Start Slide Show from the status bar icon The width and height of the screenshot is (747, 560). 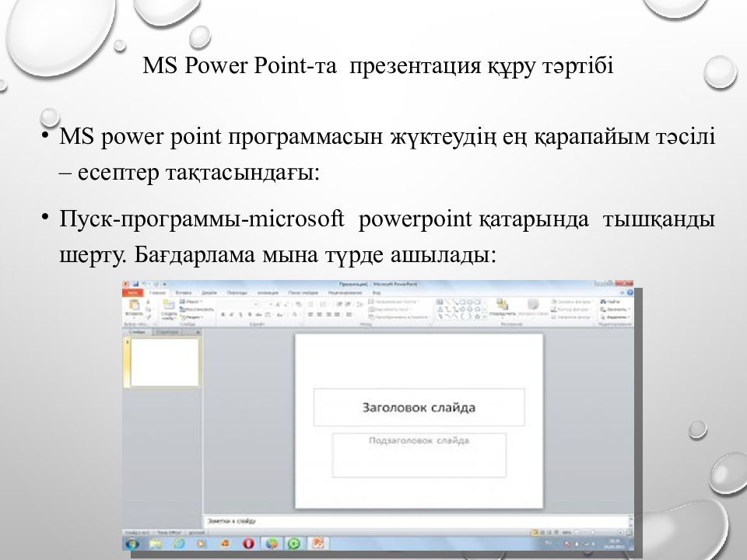click(x=557, y=532)
